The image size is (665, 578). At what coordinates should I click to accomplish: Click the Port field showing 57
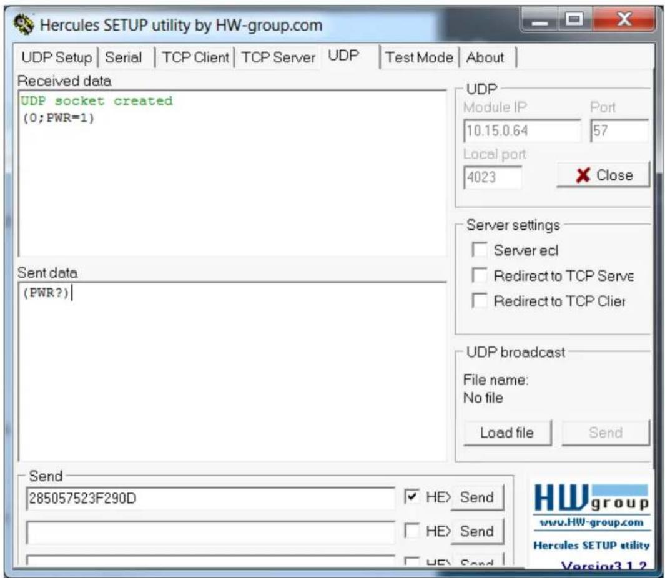click(619, 130)
